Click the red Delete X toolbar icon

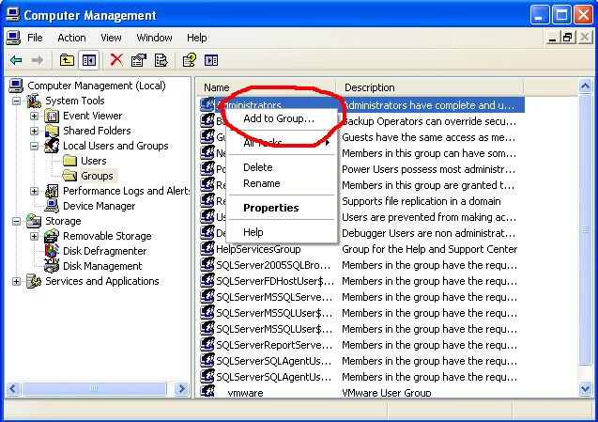116,60
